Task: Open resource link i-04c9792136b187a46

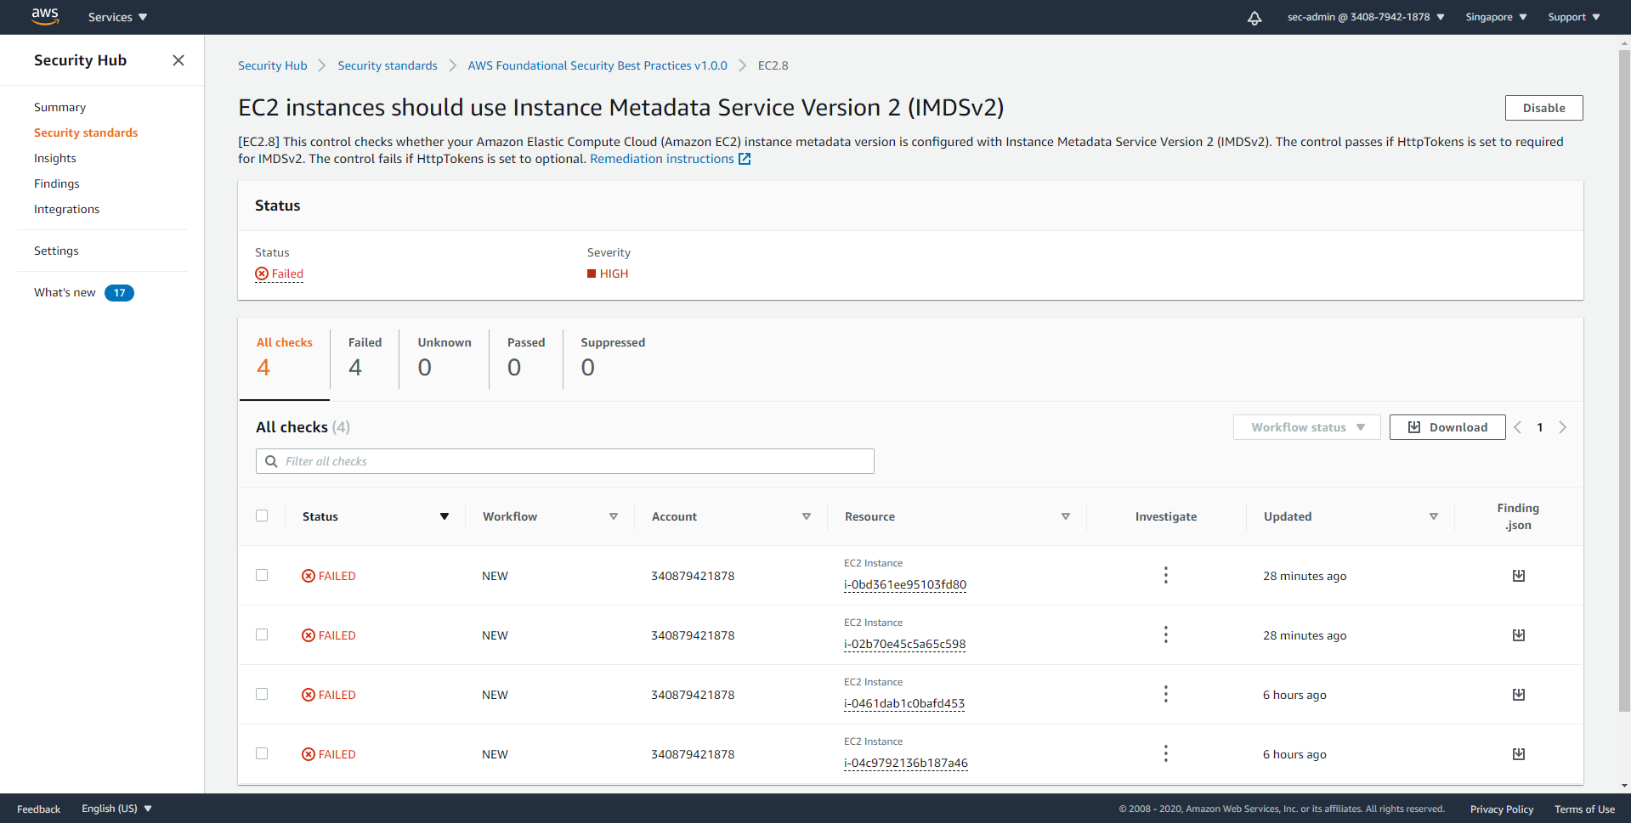Action: click(x=906, y=763)
